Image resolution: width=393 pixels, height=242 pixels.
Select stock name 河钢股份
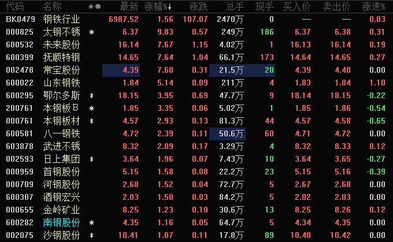tap(61, 184)
